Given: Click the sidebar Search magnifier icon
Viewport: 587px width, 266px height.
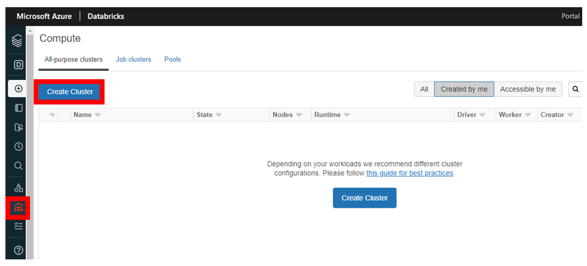Looking at the screenshot, I should [x=19, y=166].
